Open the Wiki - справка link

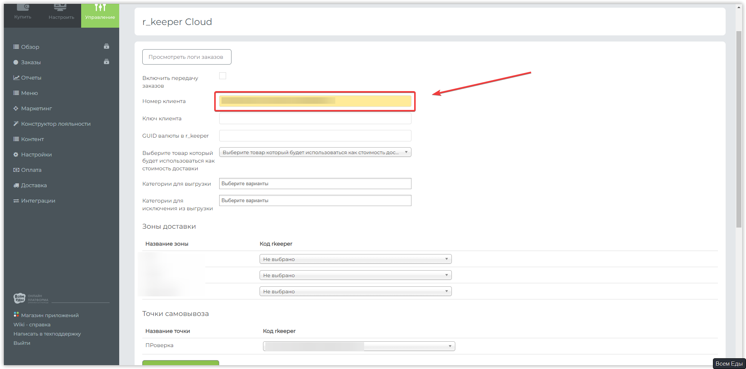32,324
